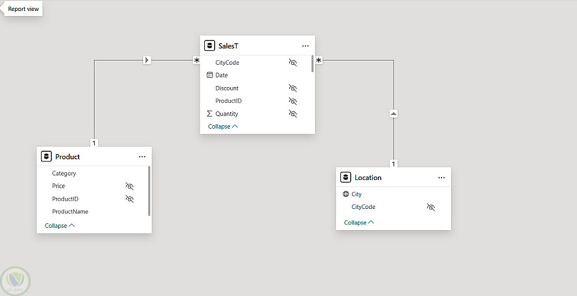Image resolution: width=577 pixels, height=296 pixels.
Task: Click the calendar icon beside Date field
Action: tap(209, 75)
